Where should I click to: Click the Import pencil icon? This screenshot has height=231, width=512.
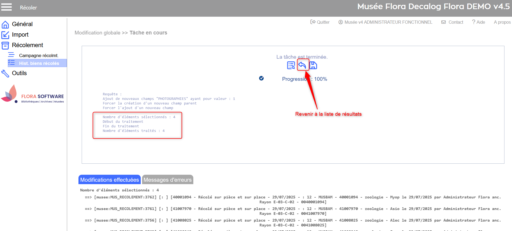click(5, 35)
